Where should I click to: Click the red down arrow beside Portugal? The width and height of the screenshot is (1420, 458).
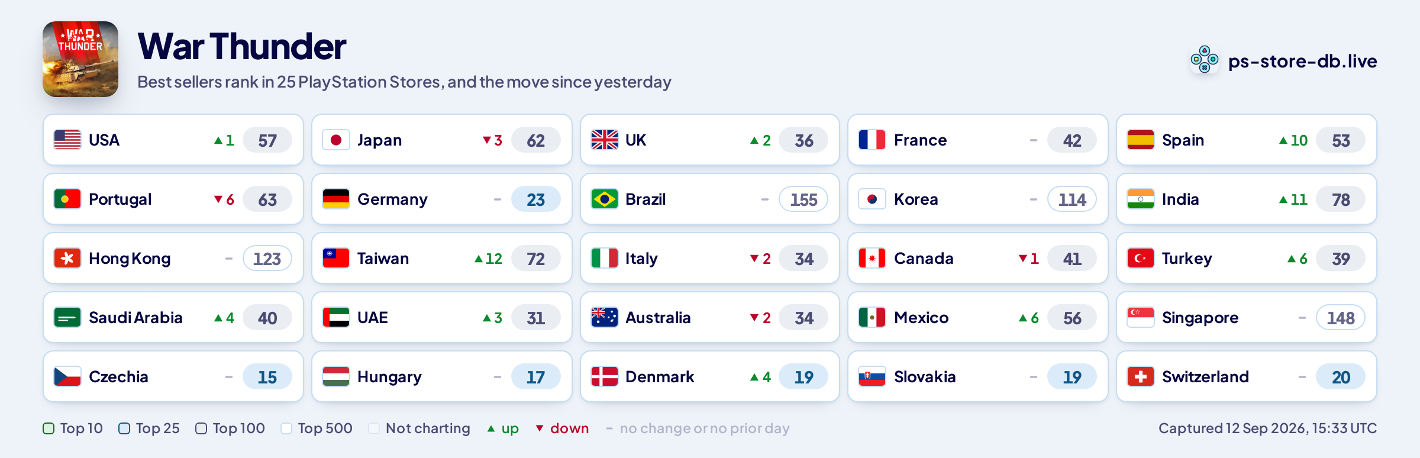(218, 199)
